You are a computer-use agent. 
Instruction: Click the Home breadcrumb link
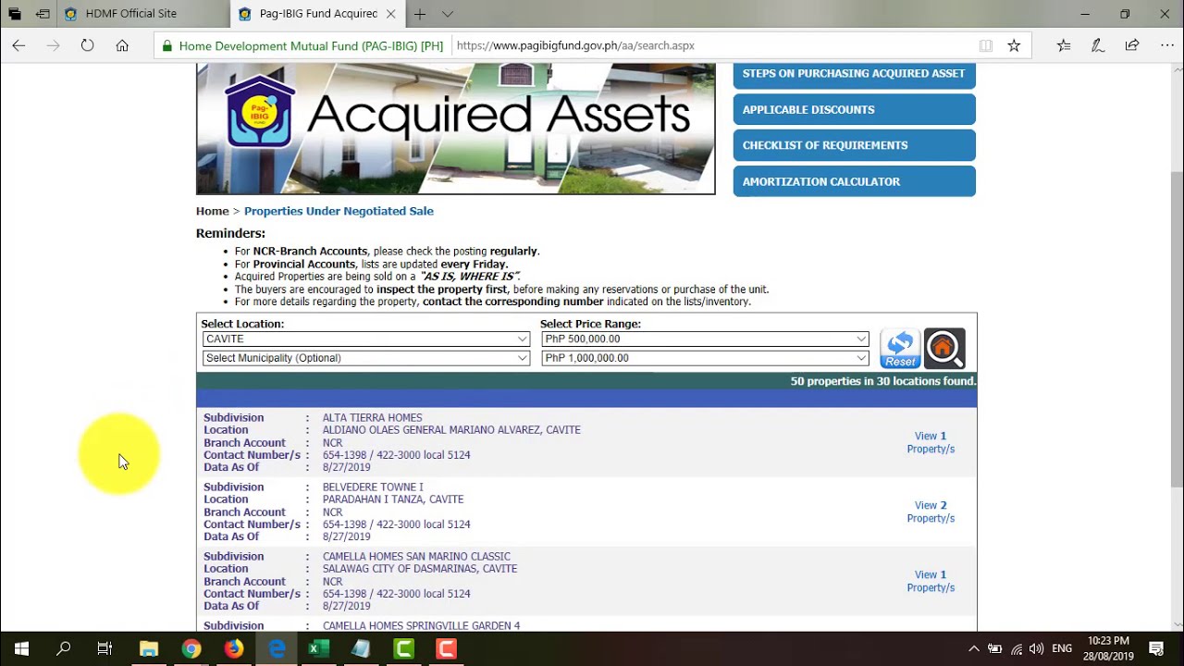pos(212,211)
